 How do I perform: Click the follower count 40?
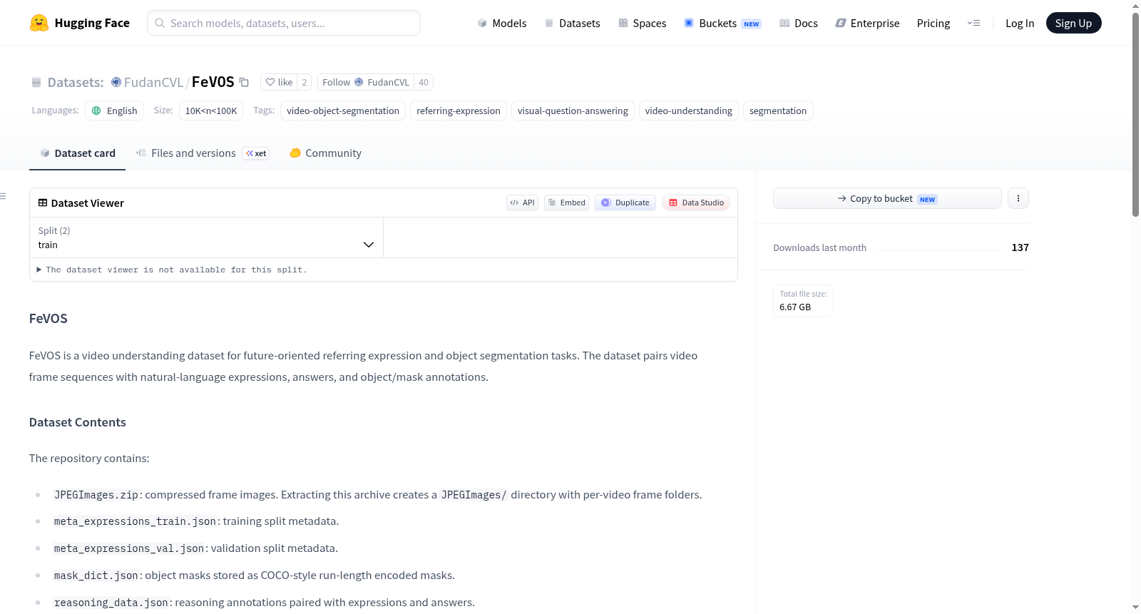[x=424, y=82]
